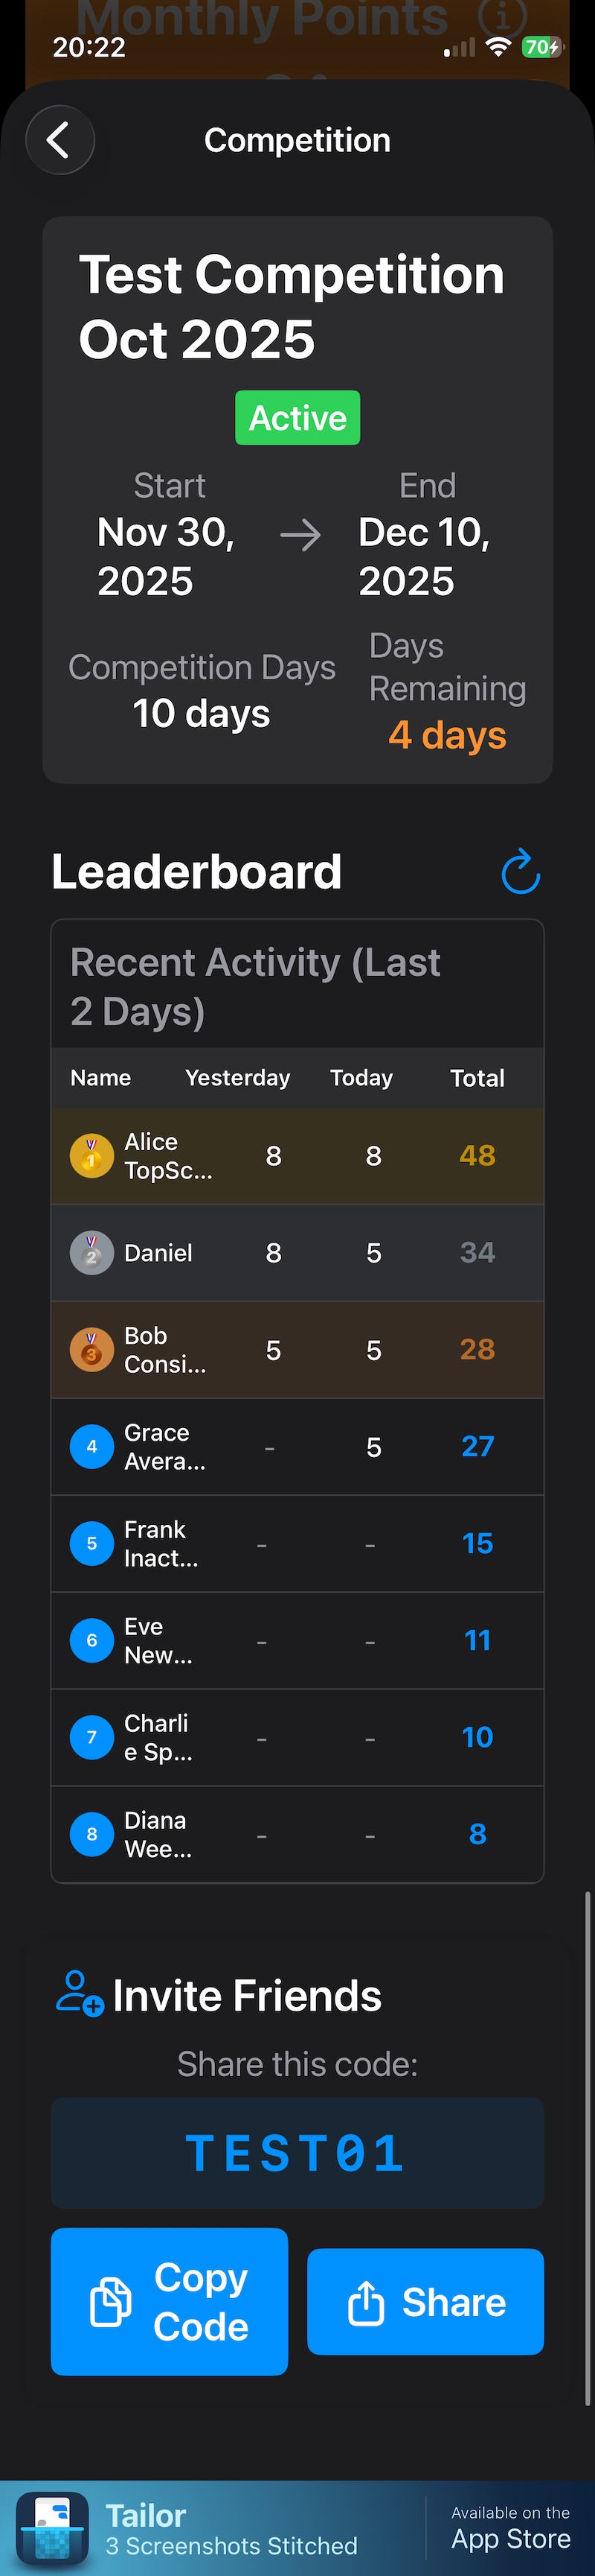Tap the share-sheet icon inside Share button

click(x=368, y=2301)
